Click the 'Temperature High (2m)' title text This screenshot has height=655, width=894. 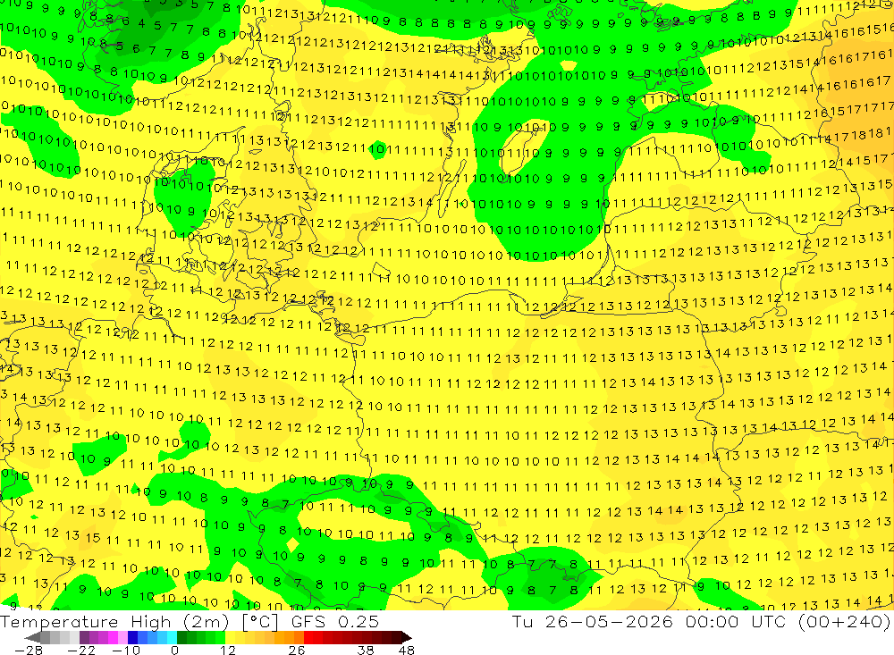point(114,622)
